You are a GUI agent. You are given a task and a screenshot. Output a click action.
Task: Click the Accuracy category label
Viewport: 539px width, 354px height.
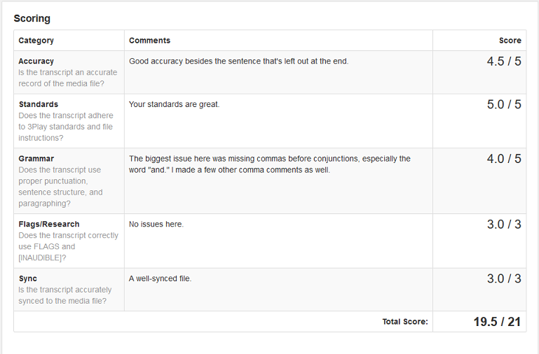pos(36,61)
